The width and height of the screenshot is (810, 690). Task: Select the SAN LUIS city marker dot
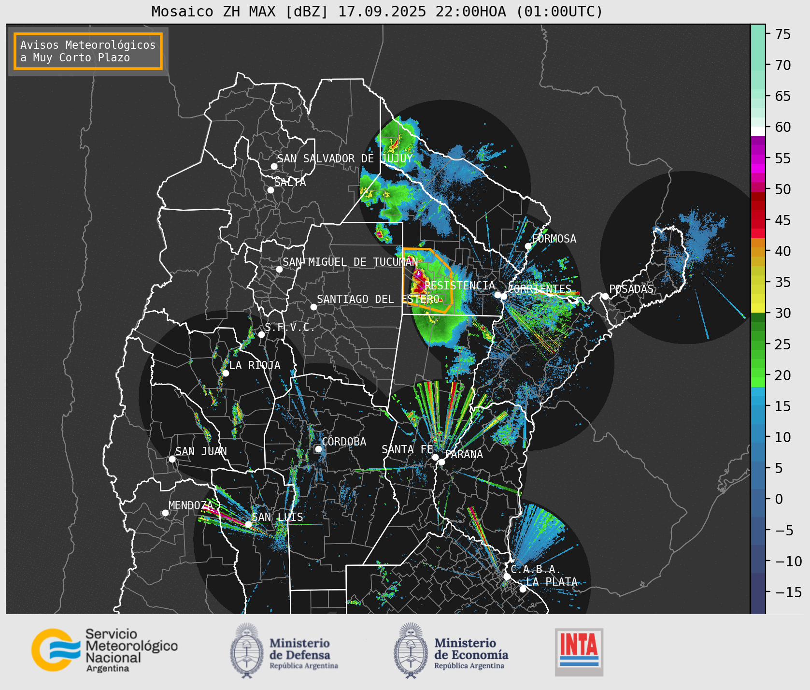(248, 524)
